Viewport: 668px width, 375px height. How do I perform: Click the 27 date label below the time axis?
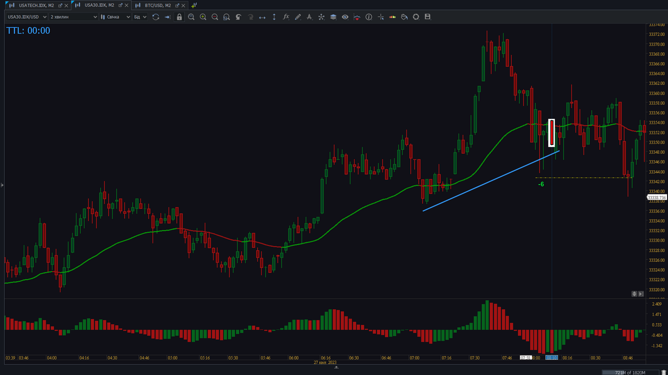[x=325, y=363]
